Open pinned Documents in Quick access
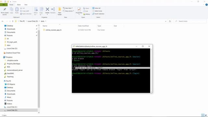 pyautogui.click(x=11, y=32)
